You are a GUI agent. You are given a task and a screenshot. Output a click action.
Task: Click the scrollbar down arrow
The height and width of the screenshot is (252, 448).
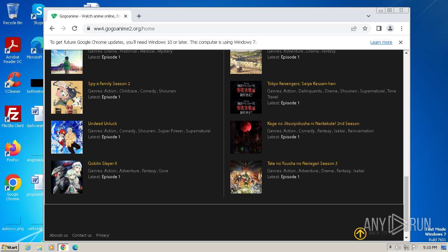(x=406, y=238)
